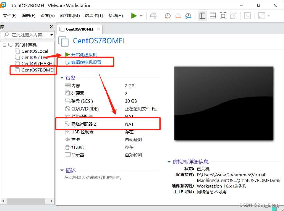The width and height of the screenshot is (284, 211).
Task: Click the printer icon
Action: (67, 147)
